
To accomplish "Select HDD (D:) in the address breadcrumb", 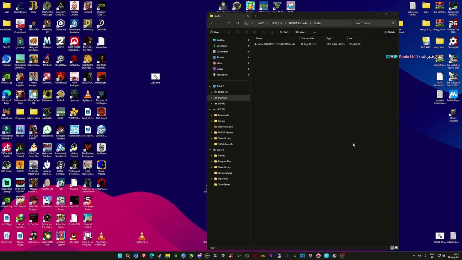I will (x=276, y=23).
